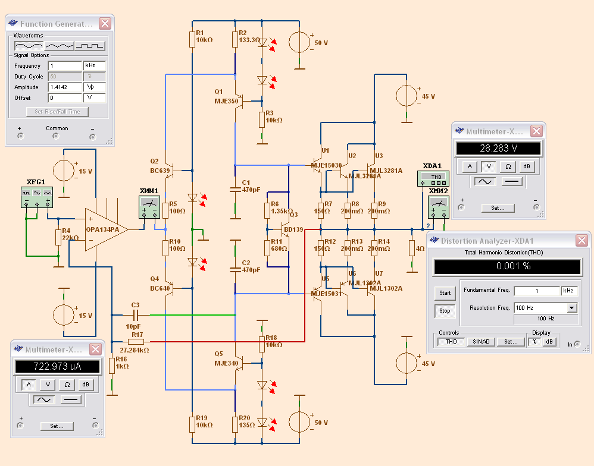Click the Fundamental Freq. value field

tap(537, 291)
